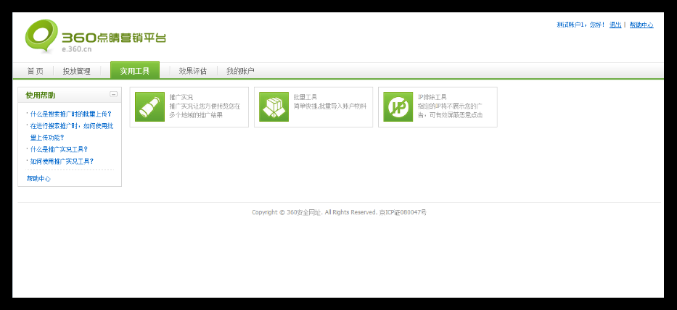
Task: Open 帮助中心 link in top right
Action: coord(641,25)
